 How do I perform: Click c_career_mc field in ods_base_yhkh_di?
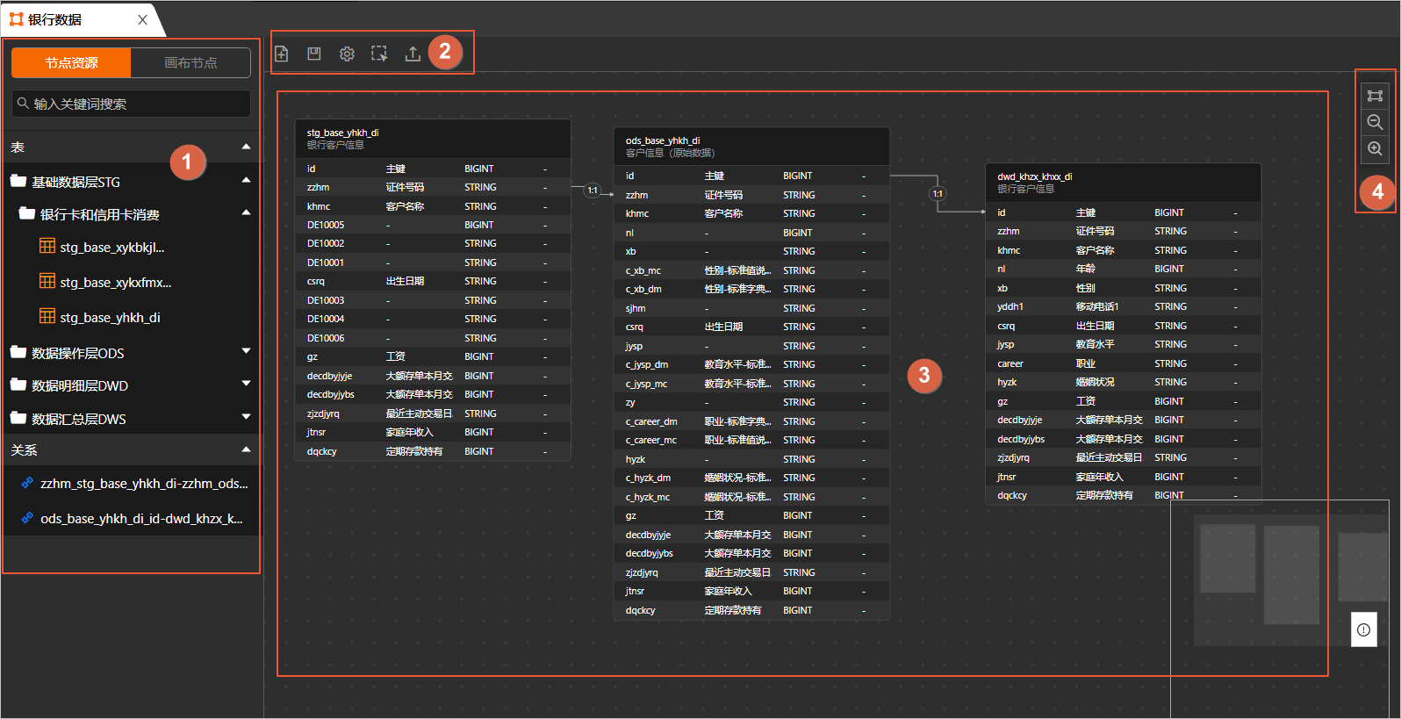click(751, 440)
